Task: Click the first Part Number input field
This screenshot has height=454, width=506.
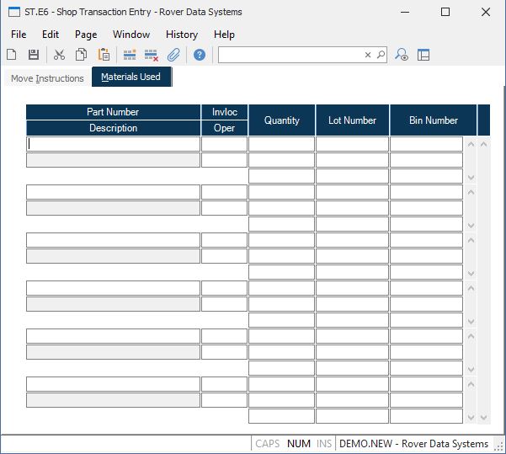Action: pyautogui.click(x=113, y=144)
